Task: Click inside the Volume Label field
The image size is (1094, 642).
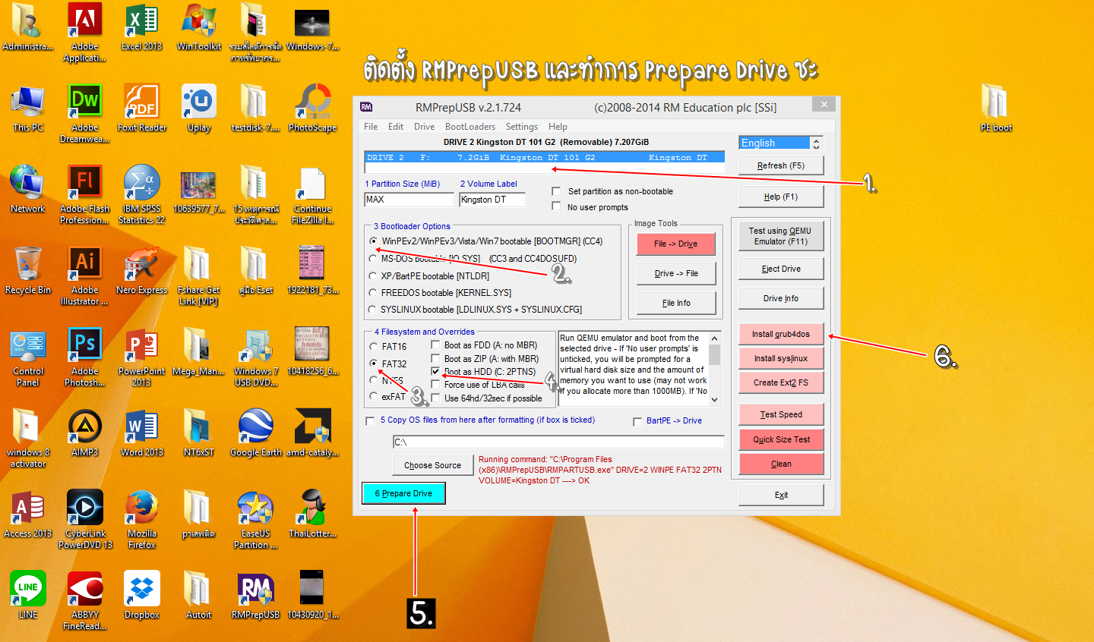Action: tap(492, 200)
